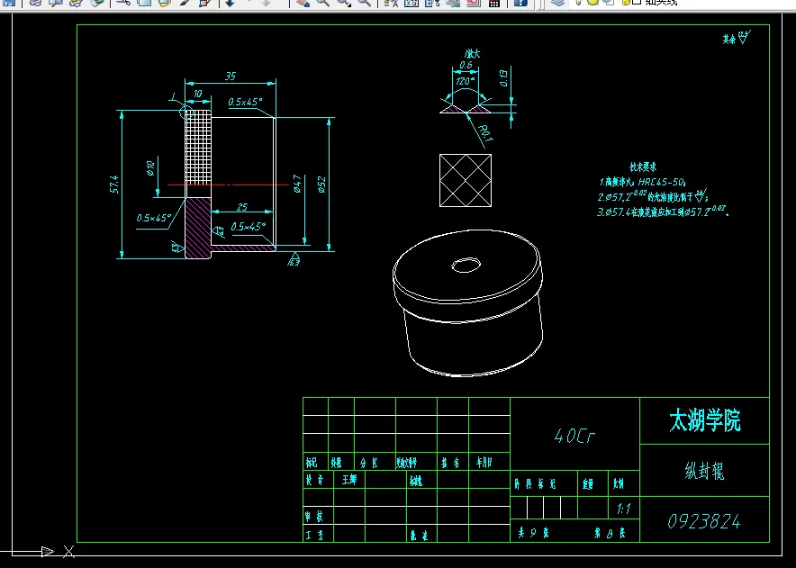The image size is (796, 568).
Task: Toggle the layer freeze sun icon
Action: tap(592, 2)
